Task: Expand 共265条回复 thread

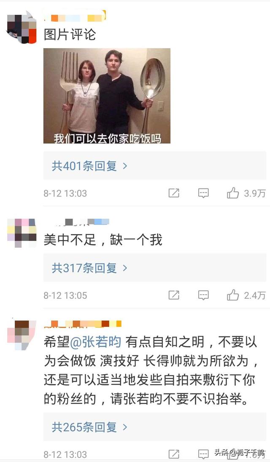Action: 155,427
